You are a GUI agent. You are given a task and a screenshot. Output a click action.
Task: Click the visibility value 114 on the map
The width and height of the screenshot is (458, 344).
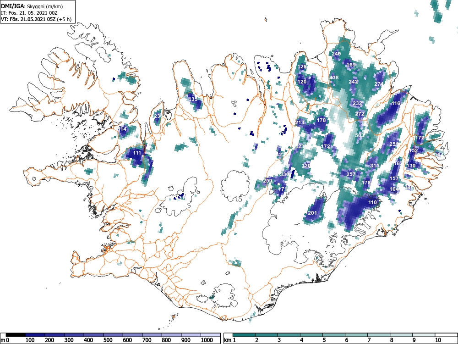(122, 129)
